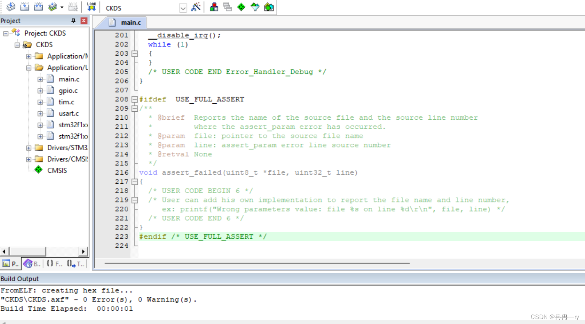
Task: Click the Translate (compile file) toolbar icon
Action: tap(11, 7)
